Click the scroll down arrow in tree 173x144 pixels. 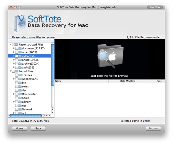53,112
